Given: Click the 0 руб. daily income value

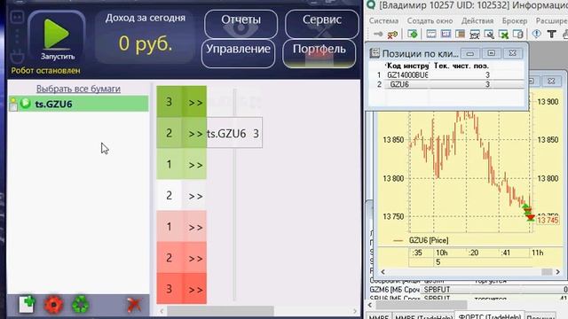Looking at the screenshot, I should pos(146,43).
